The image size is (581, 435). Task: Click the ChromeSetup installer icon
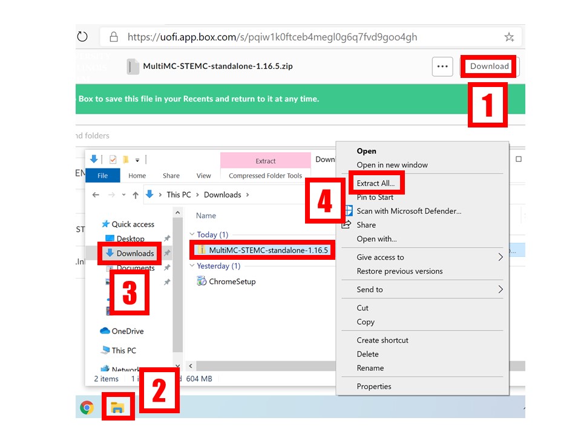pyautogui.click(x=202, y=281)
